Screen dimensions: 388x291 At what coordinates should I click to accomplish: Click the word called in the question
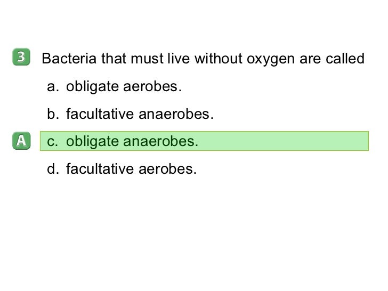[345, 59]
